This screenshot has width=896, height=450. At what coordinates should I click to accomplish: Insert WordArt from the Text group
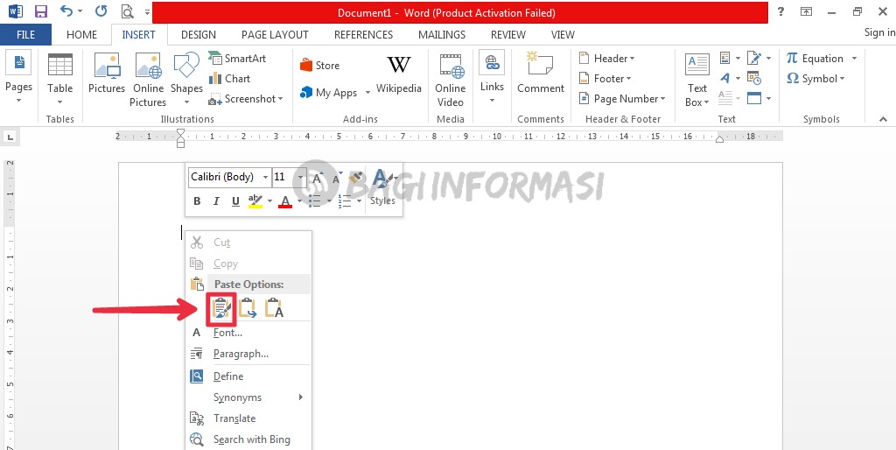tap(725, 78)
